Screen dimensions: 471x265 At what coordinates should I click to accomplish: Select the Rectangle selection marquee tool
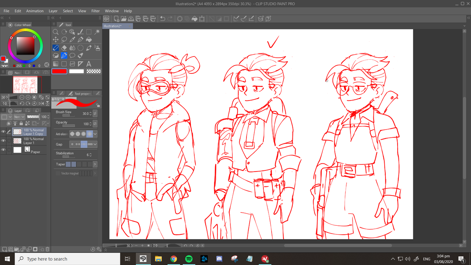click(89, 32)
